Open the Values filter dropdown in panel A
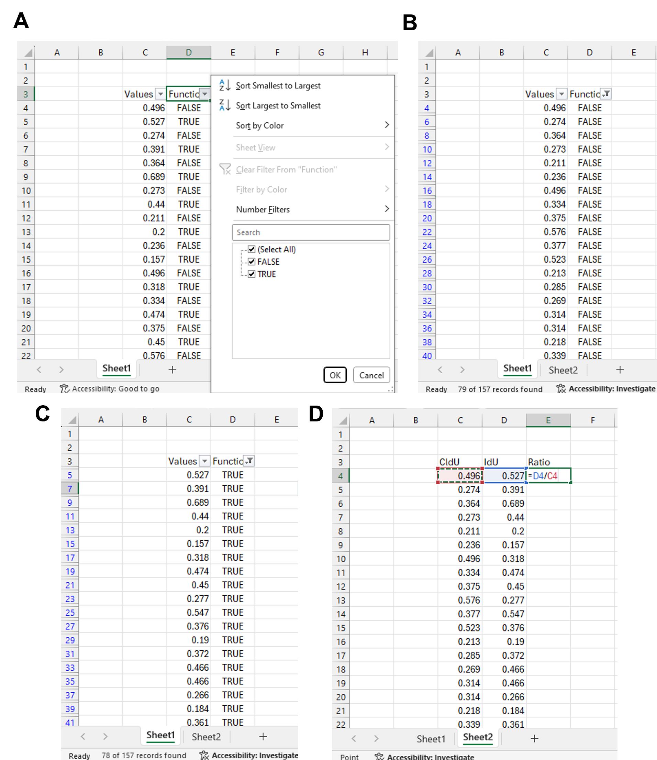 160,94
